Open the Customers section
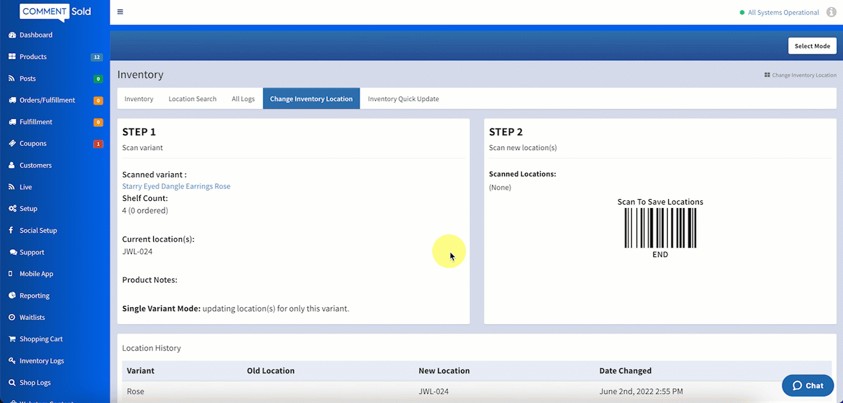 [x=35, y=165]
